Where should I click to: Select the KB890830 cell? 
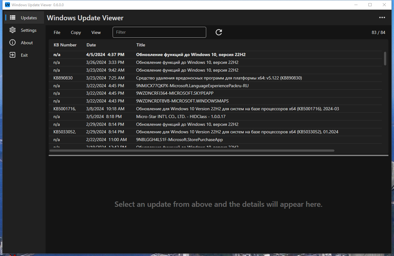(x=63, y=78)
